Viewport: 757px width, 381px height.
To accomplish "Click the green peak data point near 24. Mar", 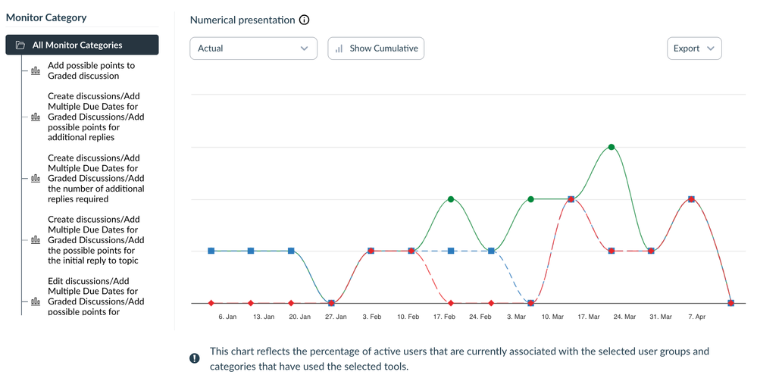I will (x=612, y=147).
